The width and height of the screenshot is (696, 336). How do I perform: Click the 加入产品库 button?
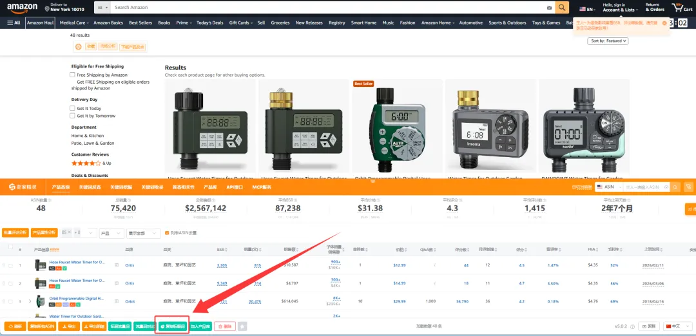[200, 326]
